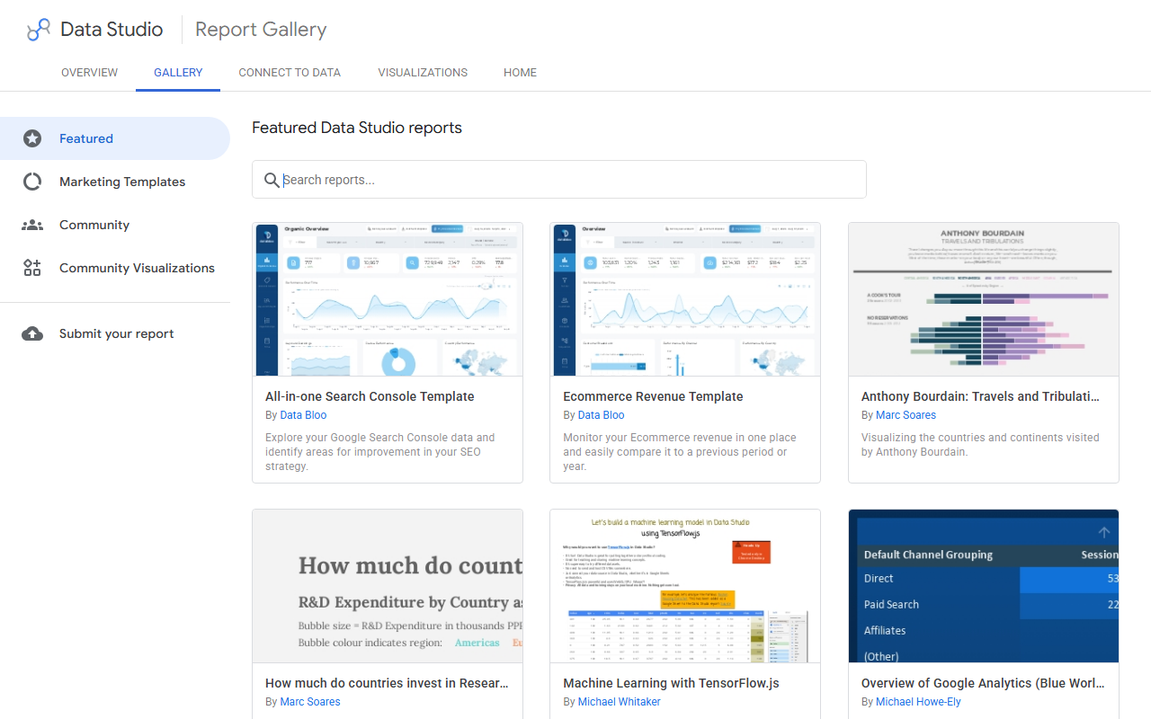1151x719 pixels.
Task: Click the magnifier icon in search box
Action: [x=272, y=180]
